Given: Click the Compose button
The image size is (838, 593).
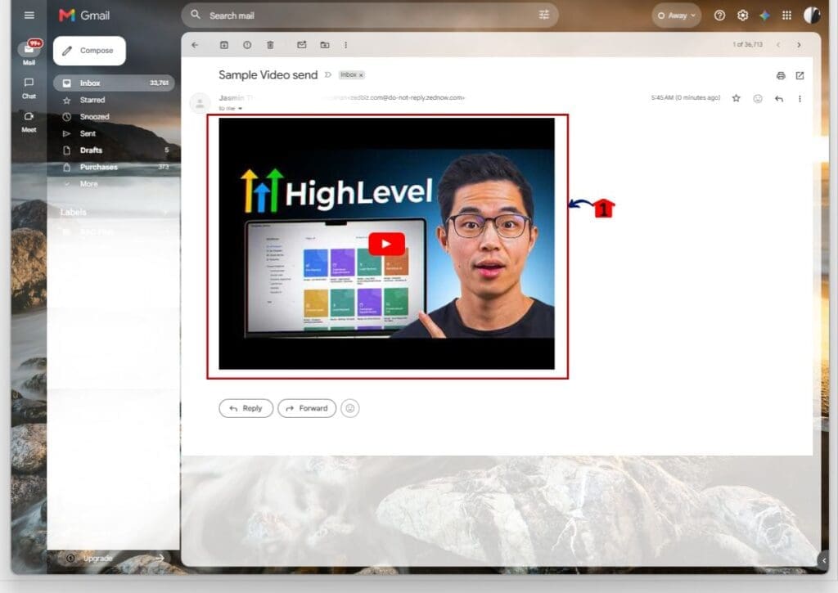Looking at the screenshot, I should tap(89, 51).
